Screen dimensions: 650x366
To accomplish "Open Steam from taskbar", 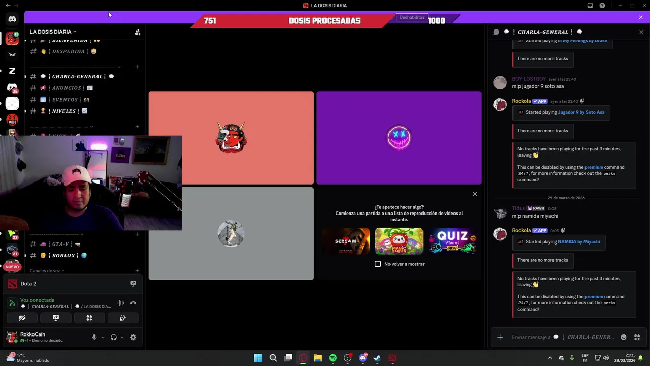I will [x=377, y=358].
